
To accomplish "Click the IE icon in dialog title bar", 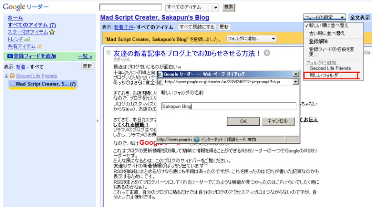I will (160, 74).
